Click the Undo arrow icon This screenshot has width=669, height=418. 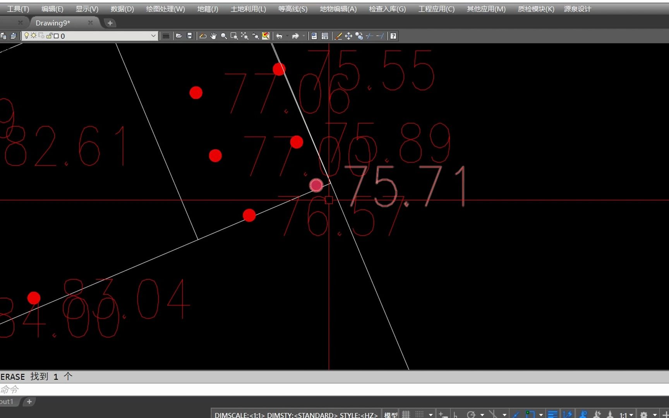pos(279,36)
